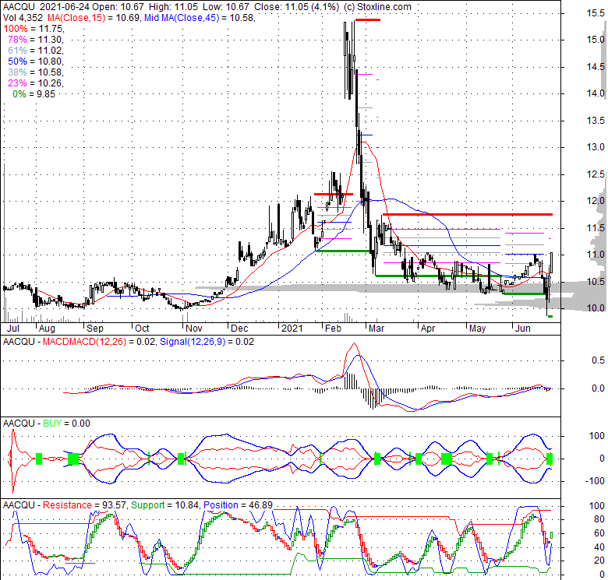Viewport: 608px width, 580px height.
Task: Click the Support = 10.84 label
Action: coord(164,505)
